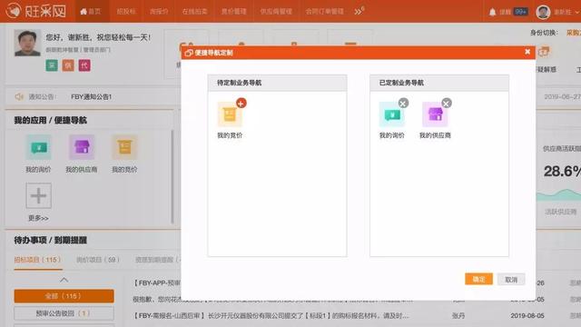
Task: Collapse the to-do filter list chevron
Action: click(x=64, y=280)
